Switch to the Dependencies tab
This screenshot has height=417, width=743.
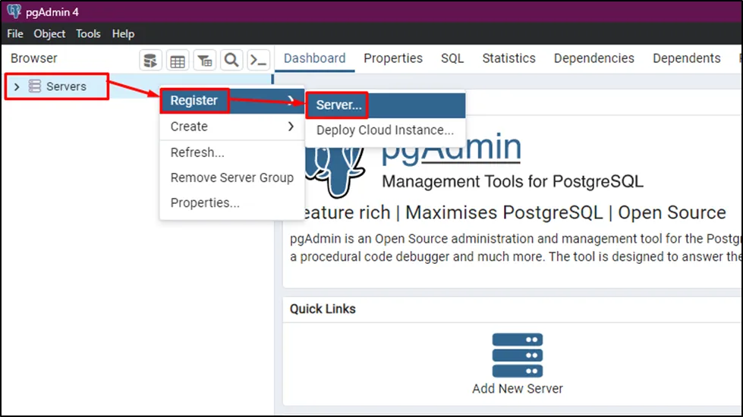(593, 58)
